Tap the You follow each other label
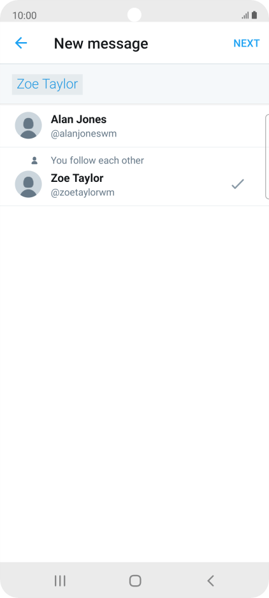The image size is (269, 598). (x=98, y=161)
